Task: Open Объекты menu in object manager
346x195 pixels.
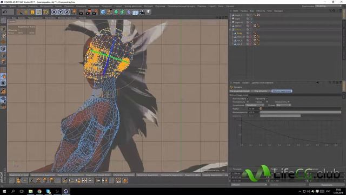Action: (261, 11)
